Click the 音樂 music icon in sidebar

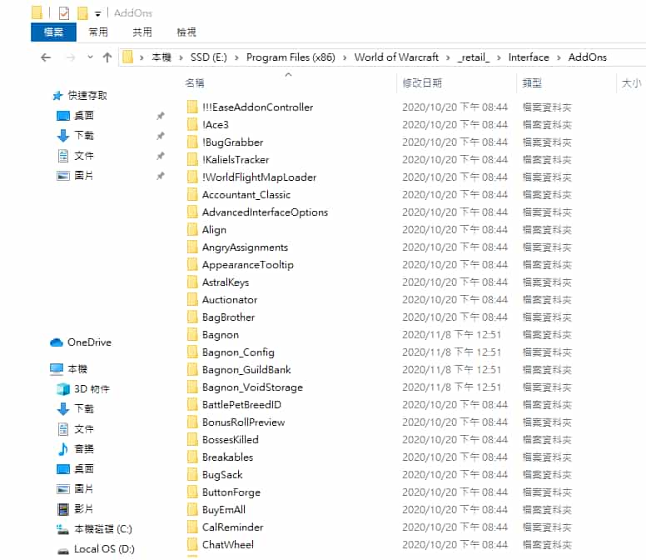tap(63, 449)
